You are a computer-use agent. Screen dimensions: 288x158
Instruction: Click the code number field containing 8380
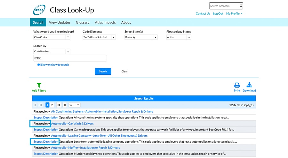pyautogui.click(x=70, y=58)
